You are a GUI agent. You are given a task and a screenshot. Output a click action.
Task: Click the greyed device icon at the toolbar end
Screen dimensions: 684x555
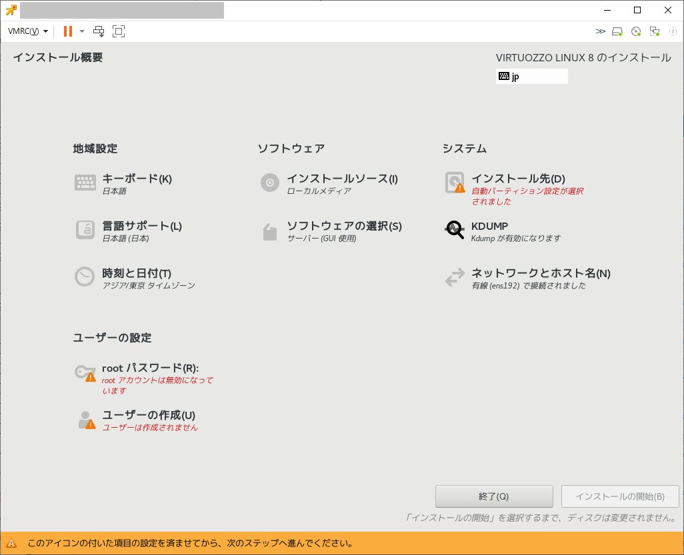point(673,31)
